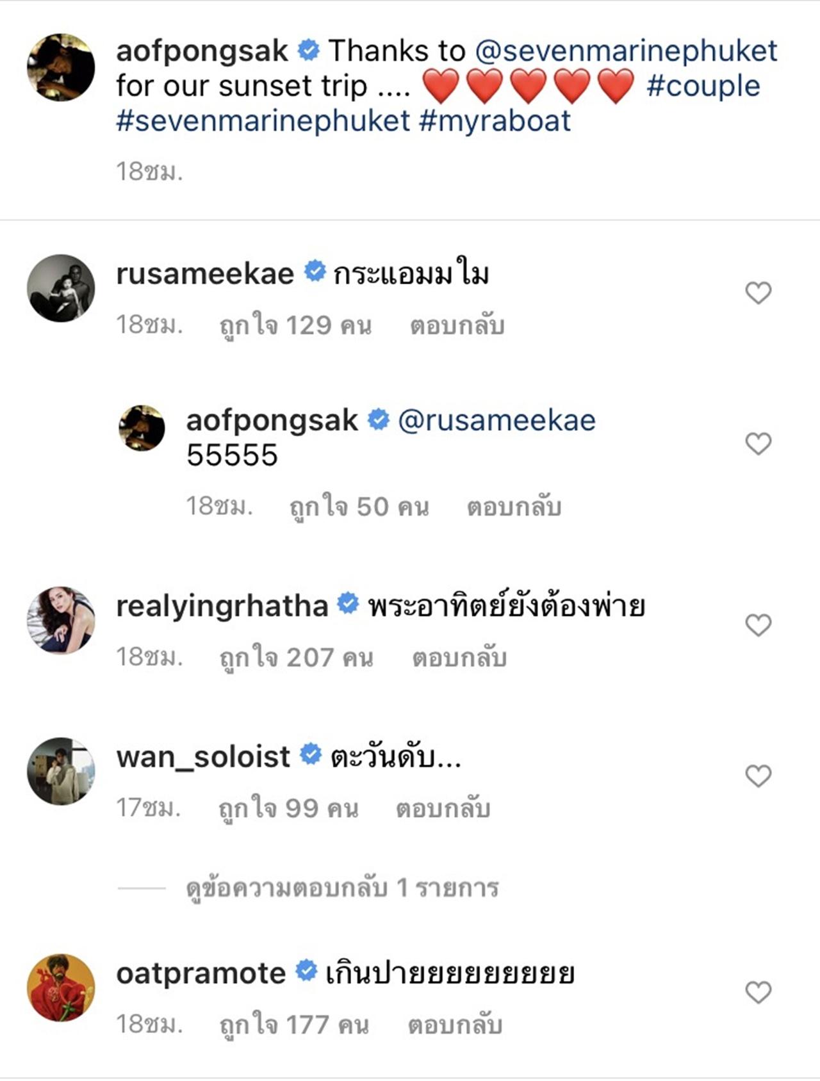Like rusameekae's comment with the heart
This screenshot has width=820, height=1081.
pos(758,293)
